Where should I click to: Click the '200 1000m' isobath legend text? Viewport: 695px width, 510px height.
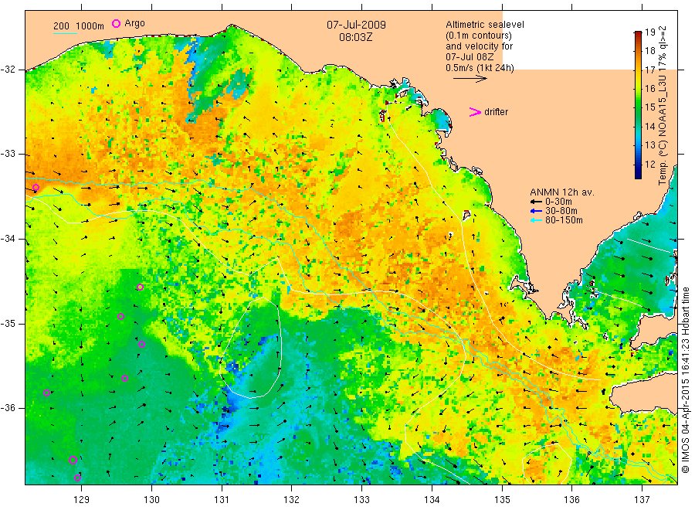(x=79, y=26)
